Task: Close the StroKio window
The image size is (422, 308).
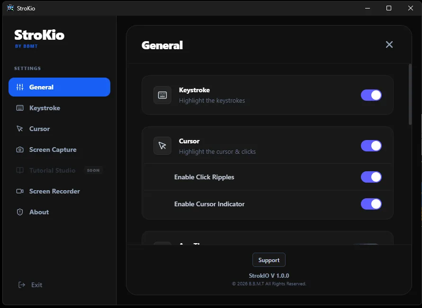Action: point(411,8)
